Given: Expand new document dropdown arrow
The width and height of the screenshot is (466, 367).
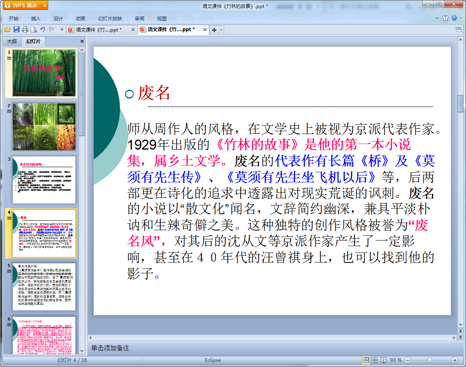Looking at the screenshot, I should (221, 30).
